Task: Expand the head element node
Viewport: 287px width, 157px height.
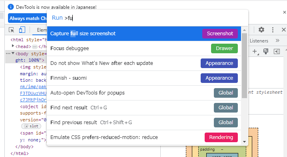Action: (13, 46)
